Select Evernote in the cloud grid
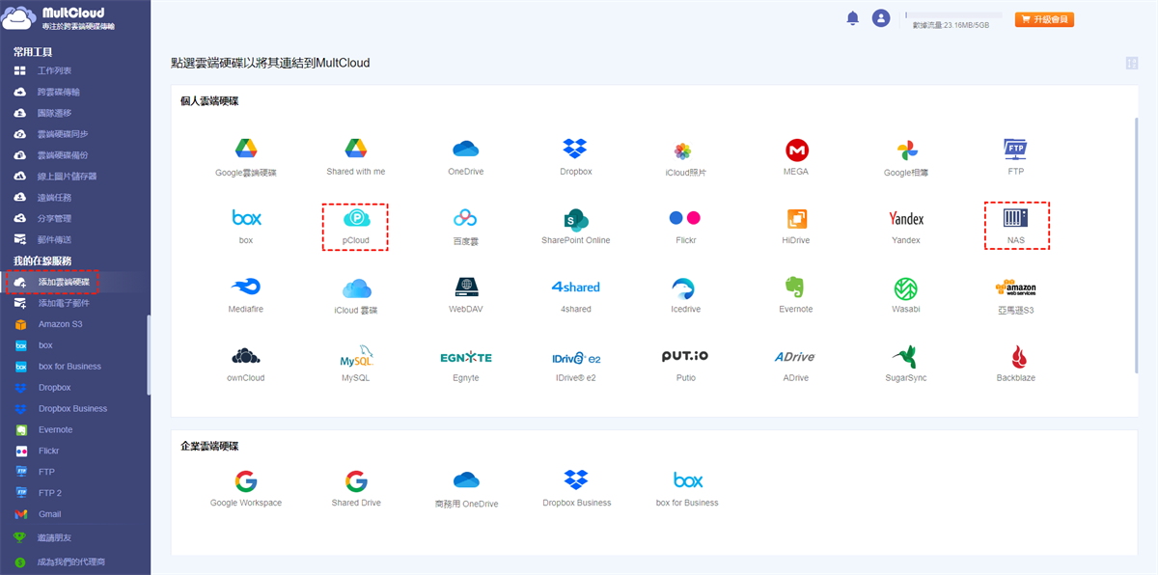The width and height of the screenshot is (1158, 575). click(795, 287)
